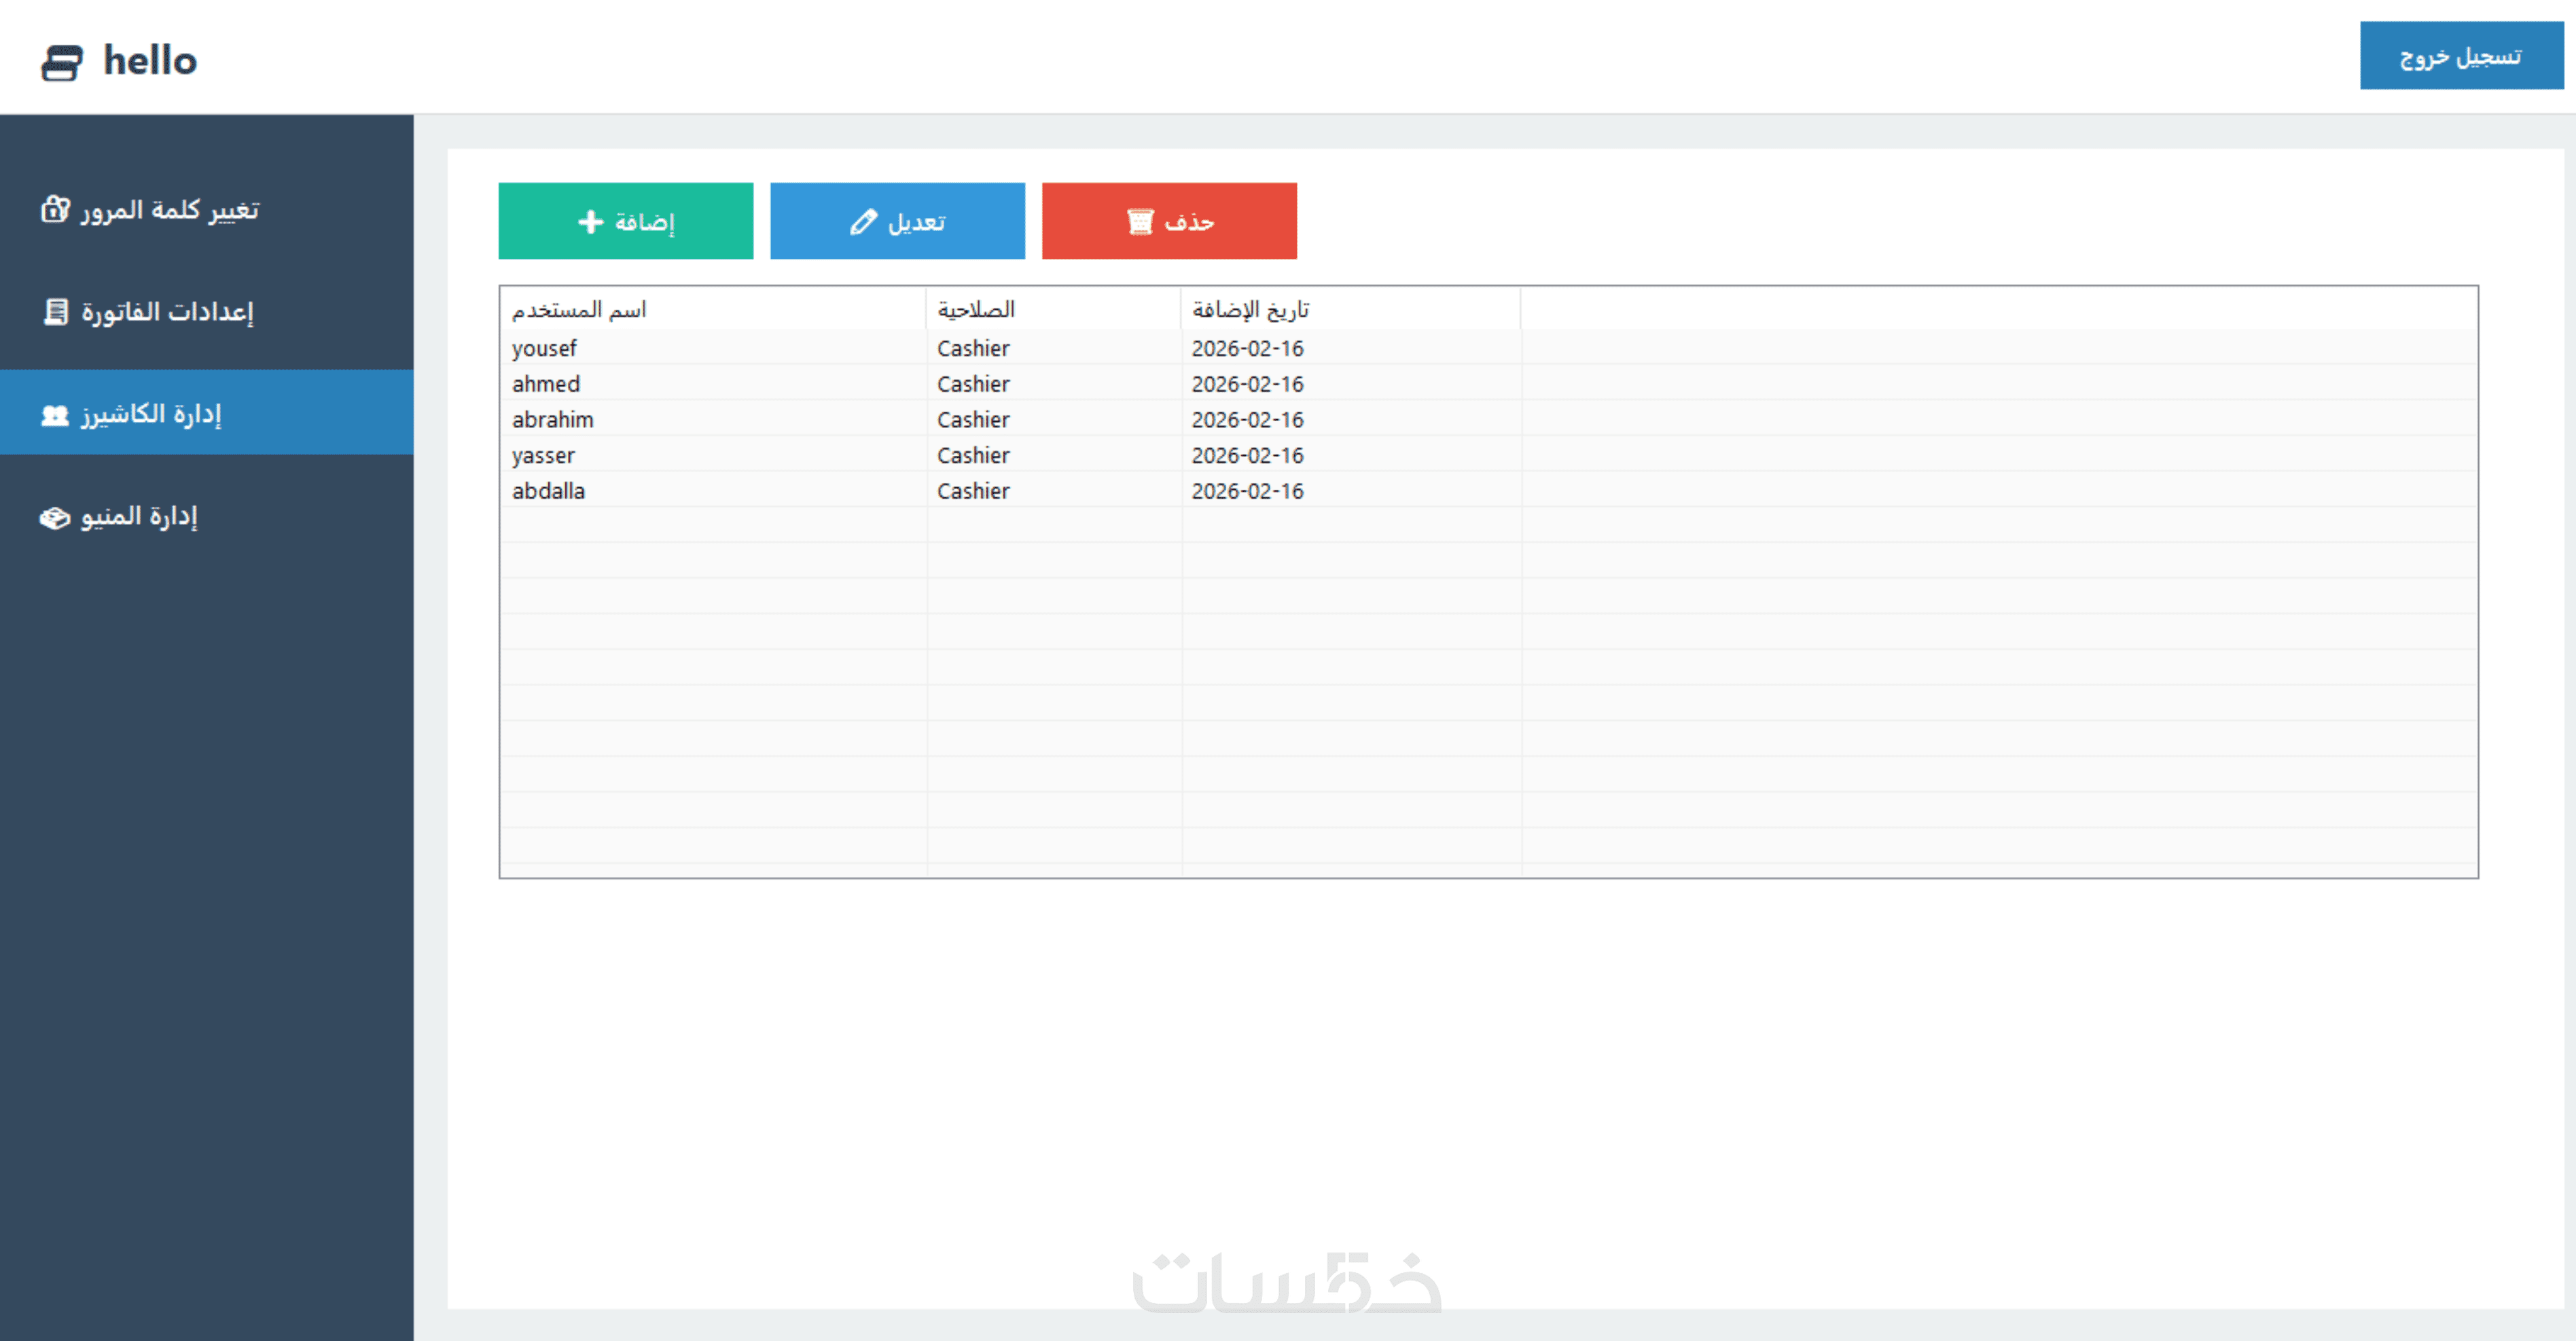The width and height of the screenshot is (2576, 1341).
Task: Click the app logo icon next to hello
Action: point(62,62)
